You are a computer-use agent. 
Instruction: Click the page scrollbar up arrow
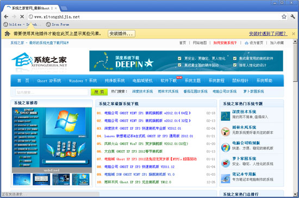pyautogui.click(x=295, y=41)
